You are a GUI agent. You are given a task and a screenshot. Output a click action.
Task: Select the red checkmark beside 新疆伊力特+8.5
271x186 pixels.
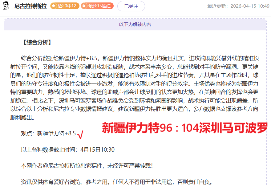point(80,134)
